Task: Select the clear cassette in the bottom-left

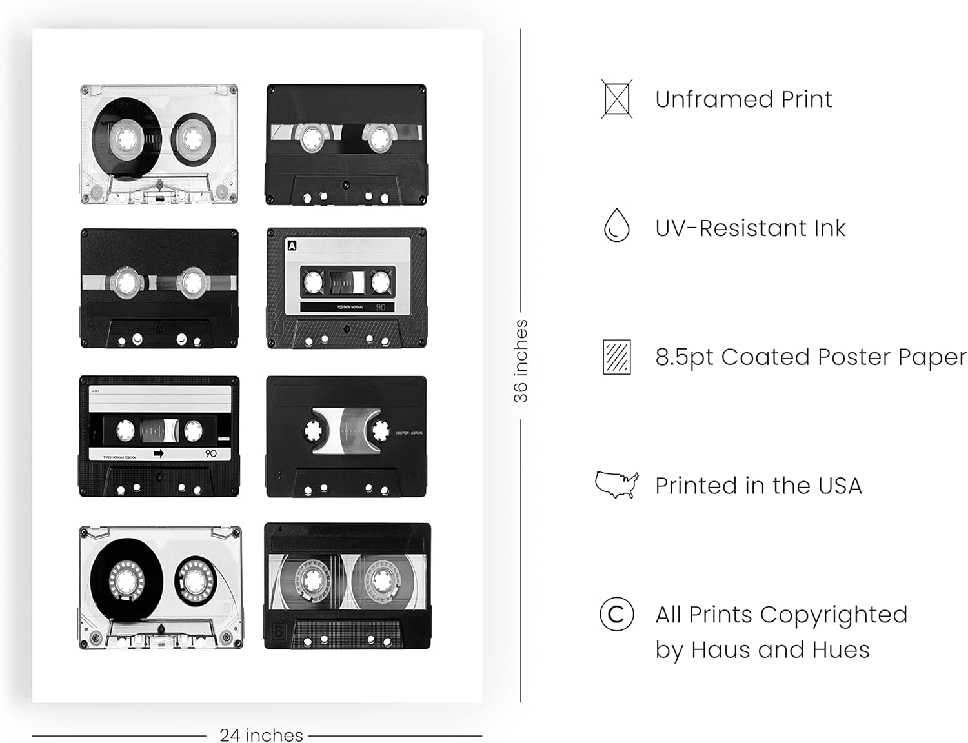Action: click(161, 588)
